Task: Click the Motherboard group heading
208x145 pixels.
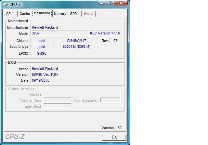Action: [18, 21]
